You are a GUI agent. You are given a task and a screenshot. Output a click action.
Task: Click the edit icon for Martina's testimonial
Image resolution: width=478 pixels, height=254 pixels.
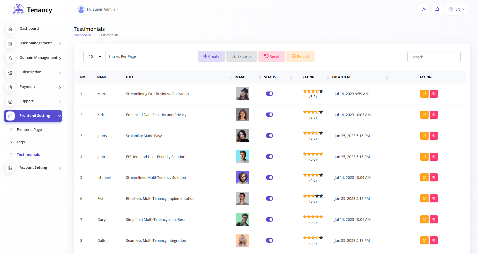point(424,94)
